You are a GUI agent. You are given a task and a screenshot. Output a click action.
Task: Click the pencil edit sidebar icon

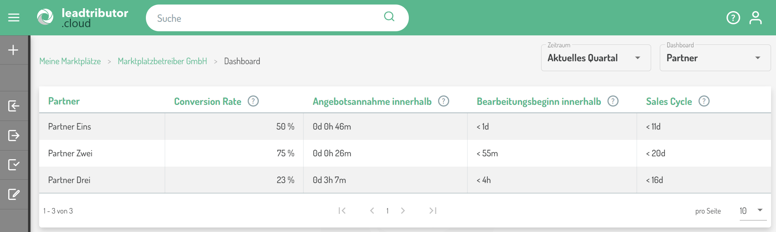pyautogui.click(x=14, y=194)
